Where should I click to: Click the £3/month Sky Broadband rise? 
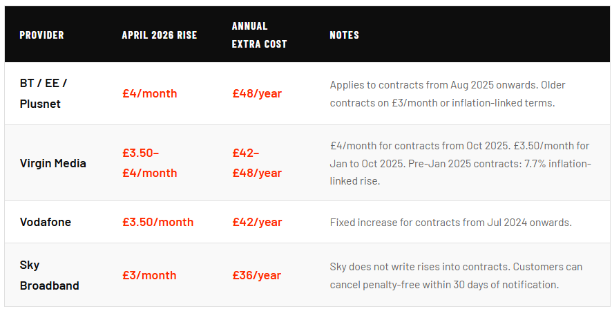(x=149, y=275)
